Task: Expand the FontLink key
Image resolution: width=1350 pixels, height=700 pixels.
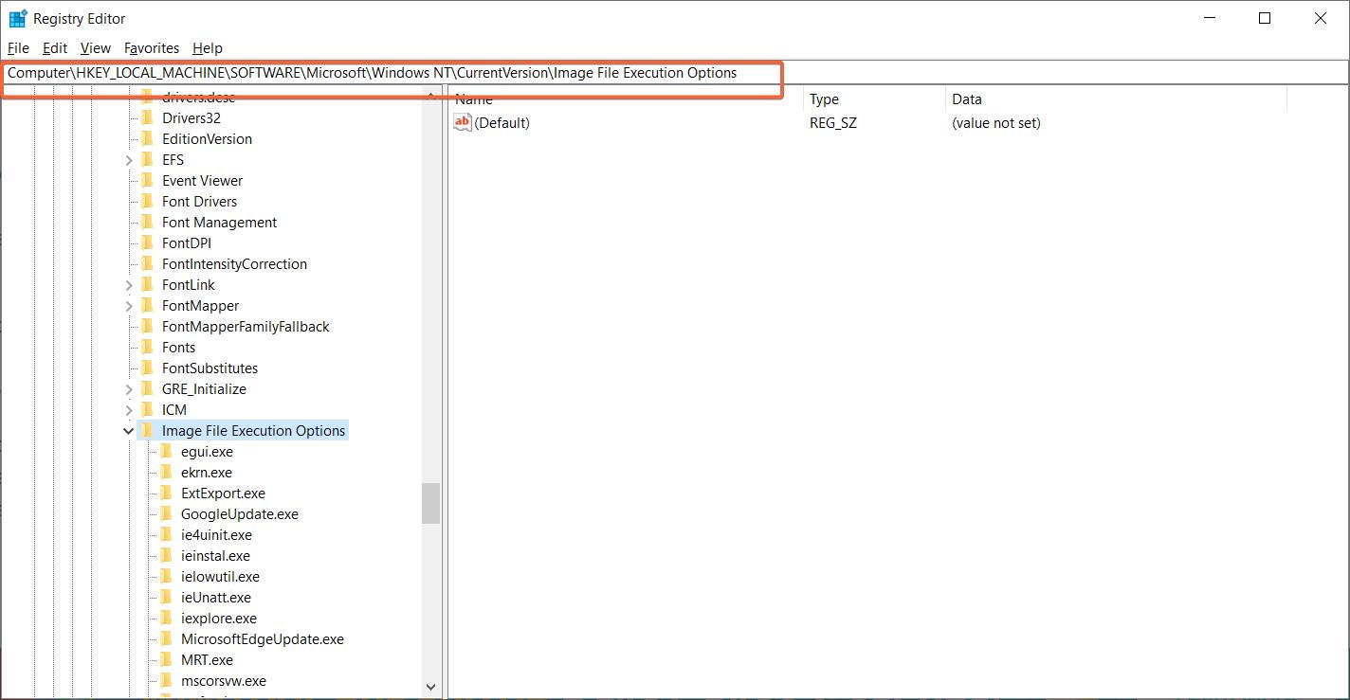Action: [129, 285]
